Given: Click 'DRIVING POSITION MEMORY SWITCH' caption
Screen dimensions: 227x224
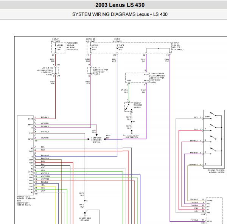Looking at the screenshot, I should click(x=216, y=171).
